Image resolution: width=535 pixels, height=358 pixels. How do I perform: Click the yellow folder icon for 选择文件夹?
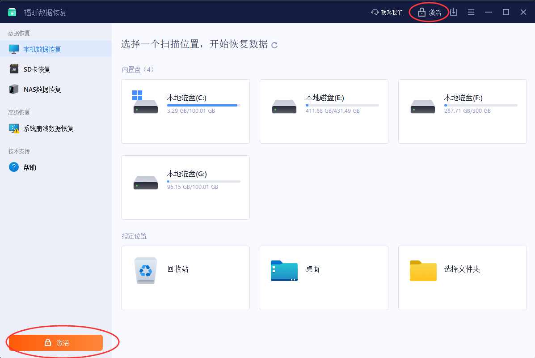point(423,271)
